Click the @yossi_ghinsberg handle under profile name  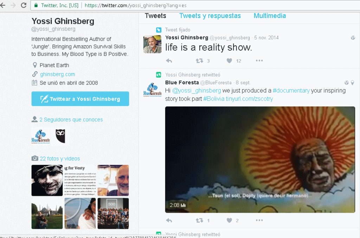(53, 29)
